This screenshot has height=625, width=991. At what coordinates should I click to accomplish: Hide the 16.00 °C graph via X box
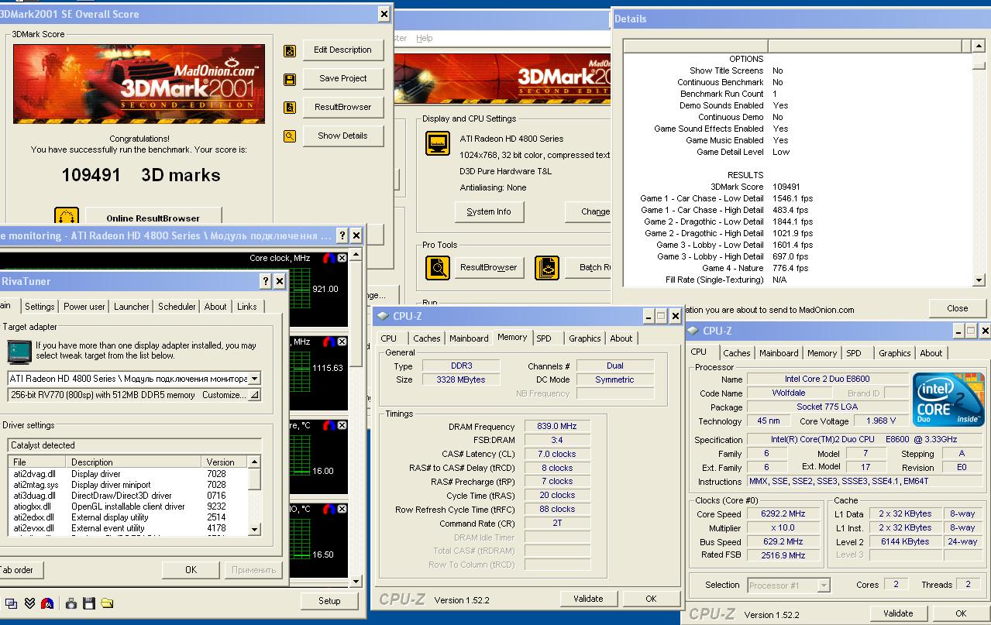click(342, 425)
